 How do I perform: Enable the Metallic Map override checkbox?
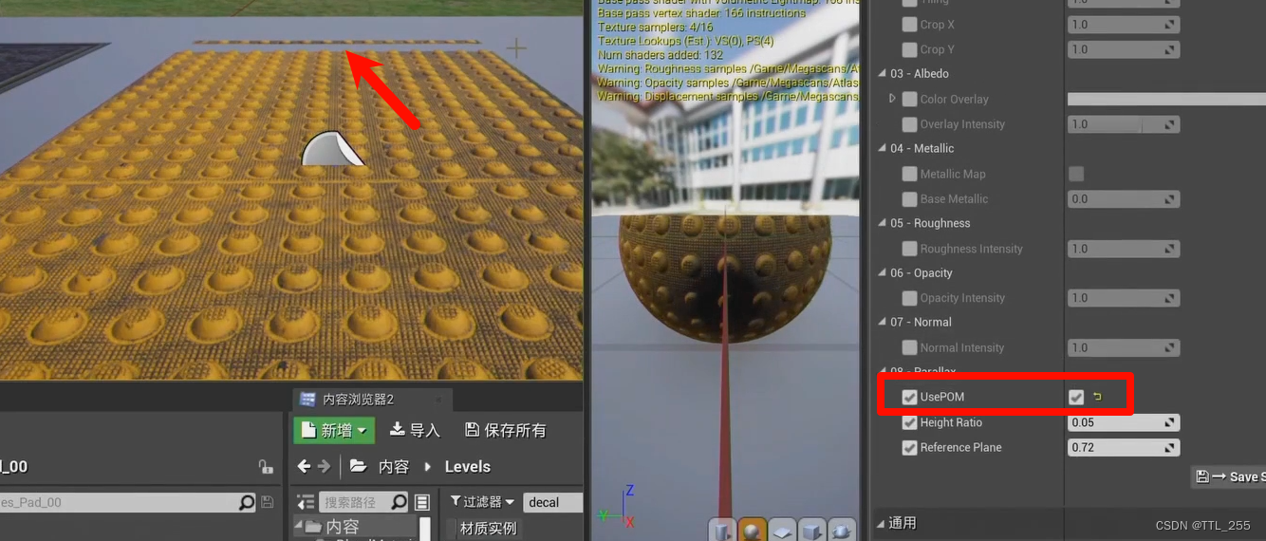[x=909, y=174]
